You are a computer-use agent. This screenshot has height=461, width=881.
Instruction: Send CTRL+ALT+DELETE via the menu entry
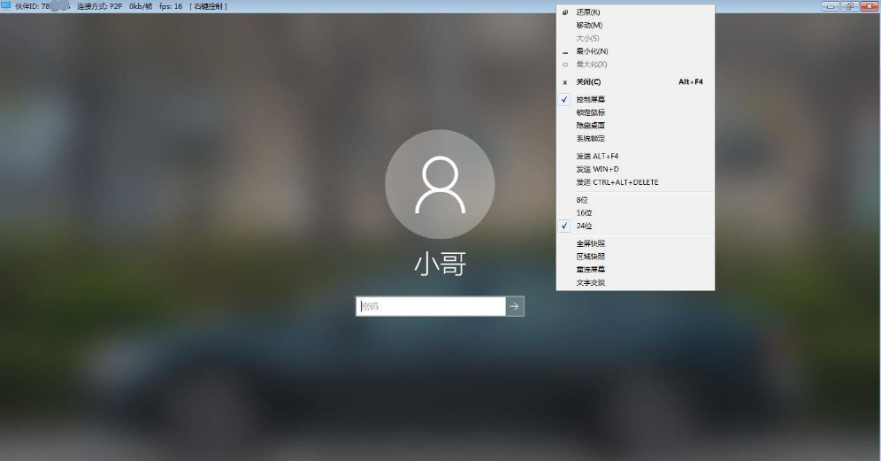(x=635, y=182)
